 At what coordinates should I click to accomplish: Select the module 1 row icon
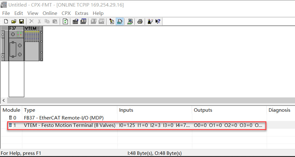coord(11,125)
